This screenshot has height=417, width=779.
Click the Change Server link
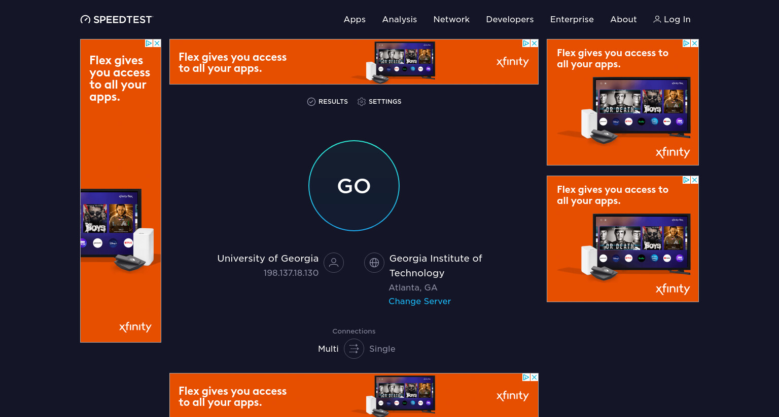419,301
